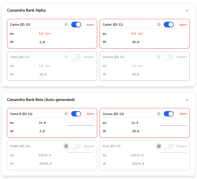Collapse the Cassandra Bank Alpha section
Screen dimensions: 197x179
pos(187,11)
